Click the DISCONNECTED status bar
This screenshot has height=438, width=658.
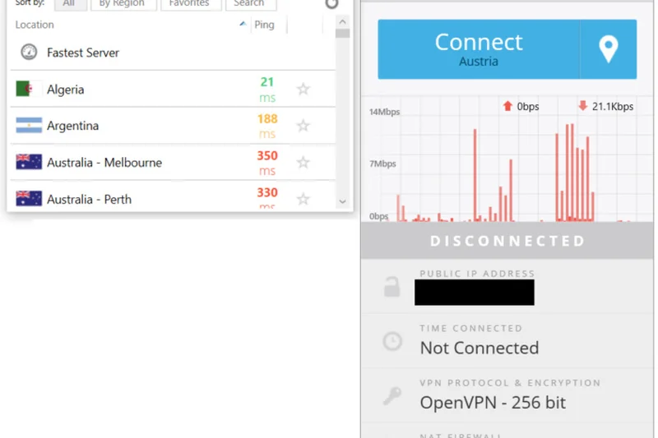click(x=507, y=241)
